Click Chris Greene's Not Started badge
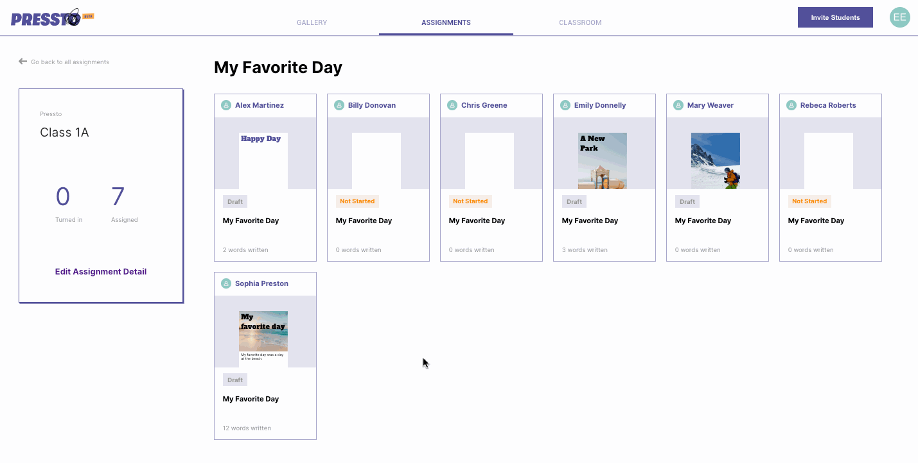The image size is (918, 463). coord(470,201)
